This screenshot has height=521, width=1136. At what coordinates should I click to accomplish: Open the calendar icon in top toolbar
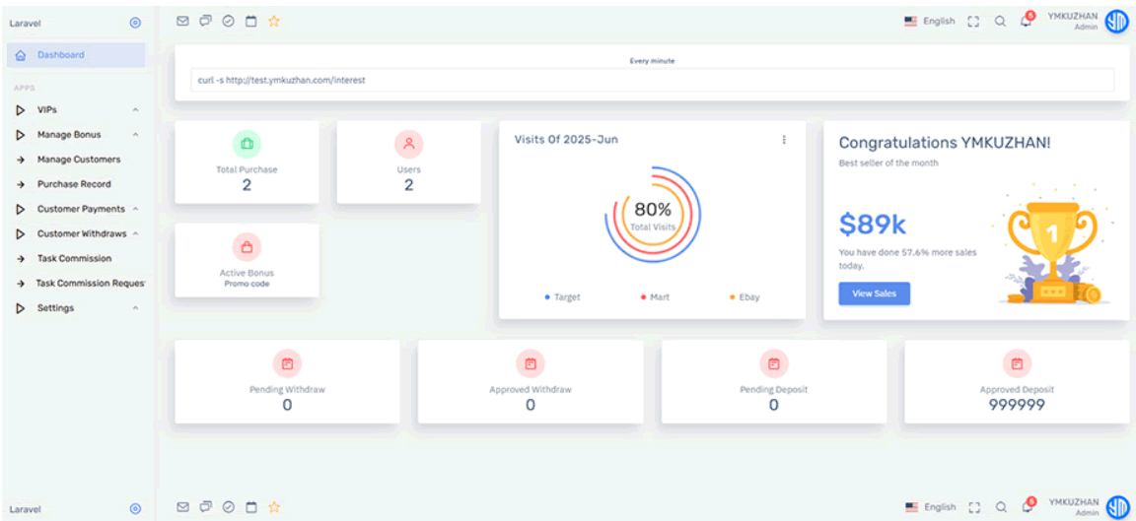click(250, 21)
